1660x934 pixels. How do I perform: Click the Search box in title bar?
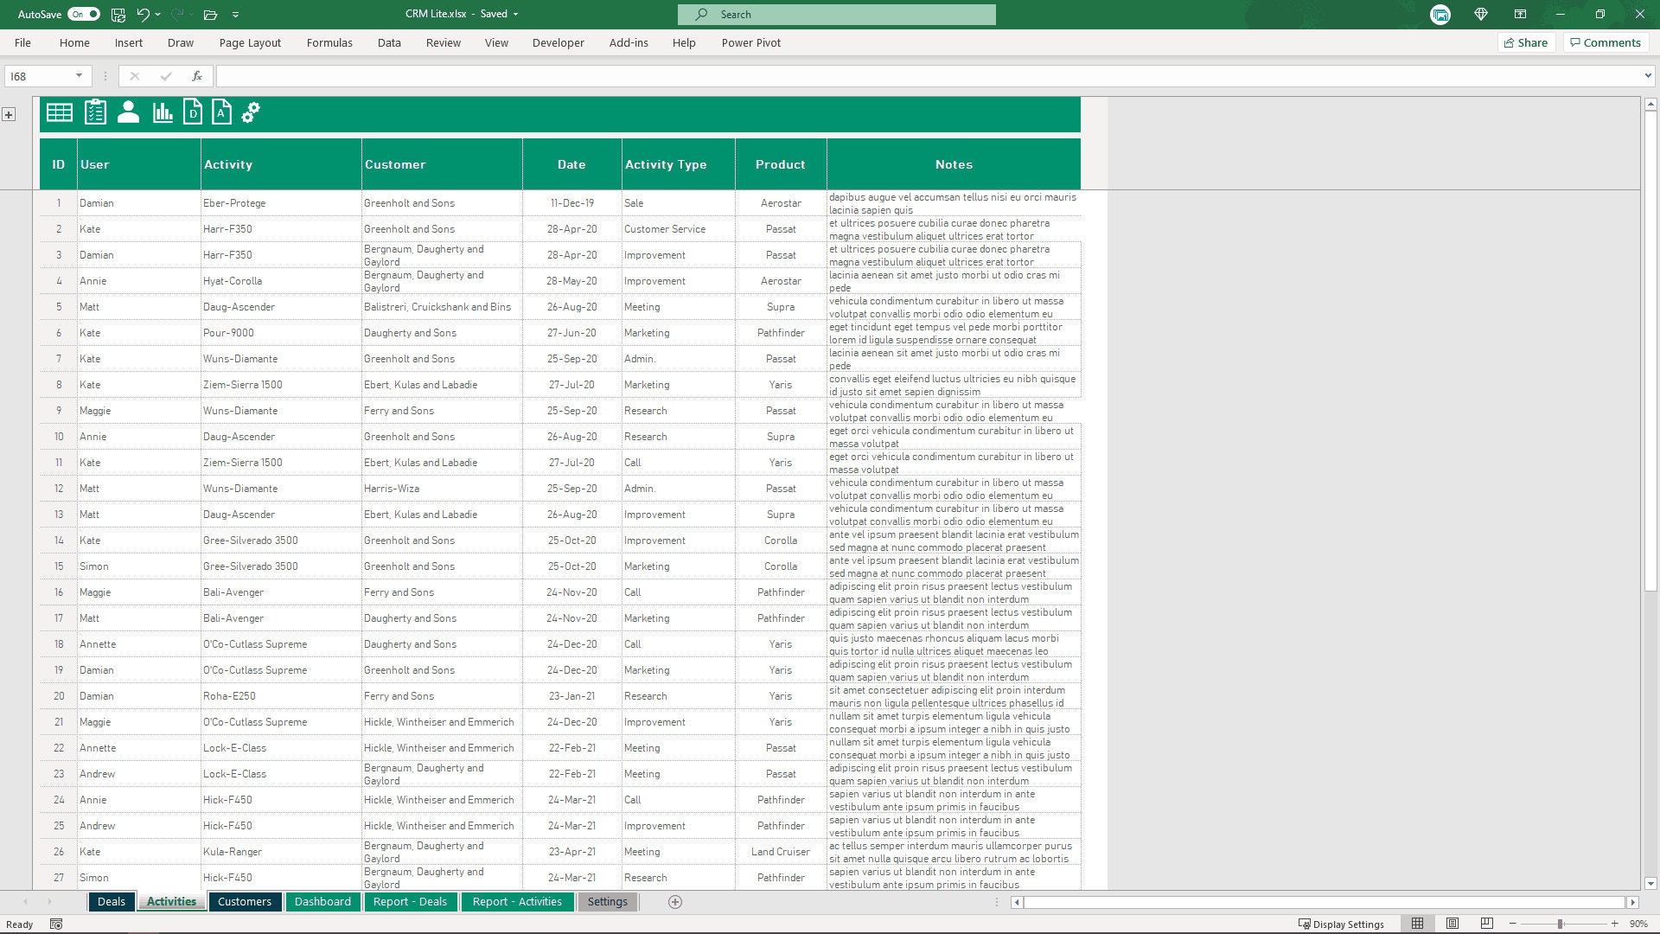pos(836,15)
